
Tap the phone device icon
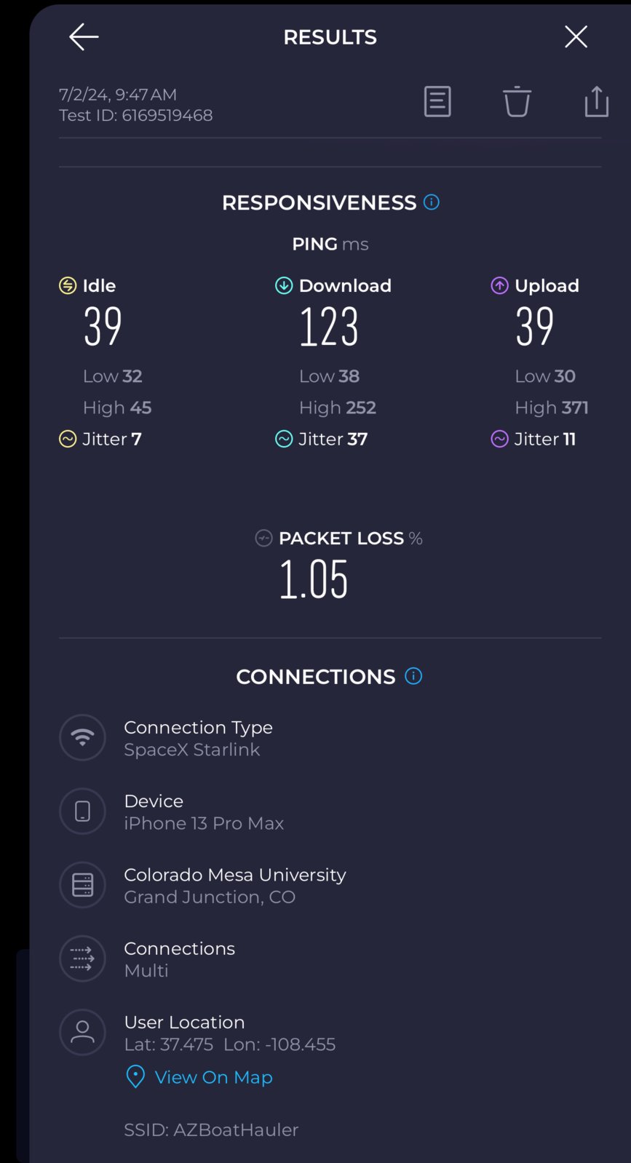82,811
